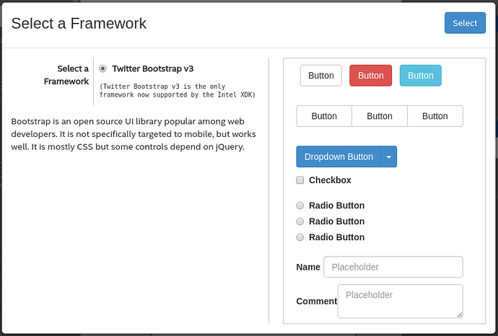Click the Dropdown Button label

pos(338,156)
